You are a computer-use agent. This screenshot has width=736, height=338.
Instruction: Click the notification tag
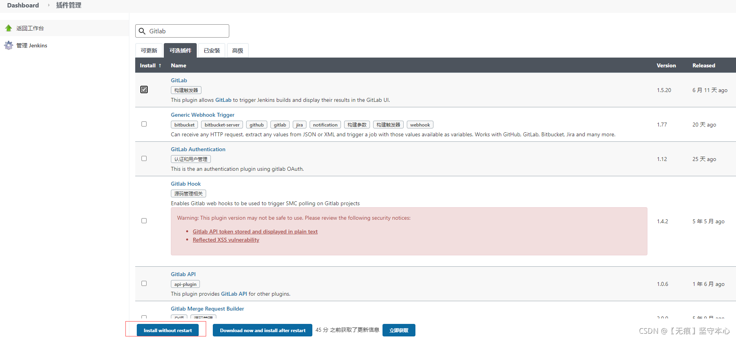pos(325,125)
